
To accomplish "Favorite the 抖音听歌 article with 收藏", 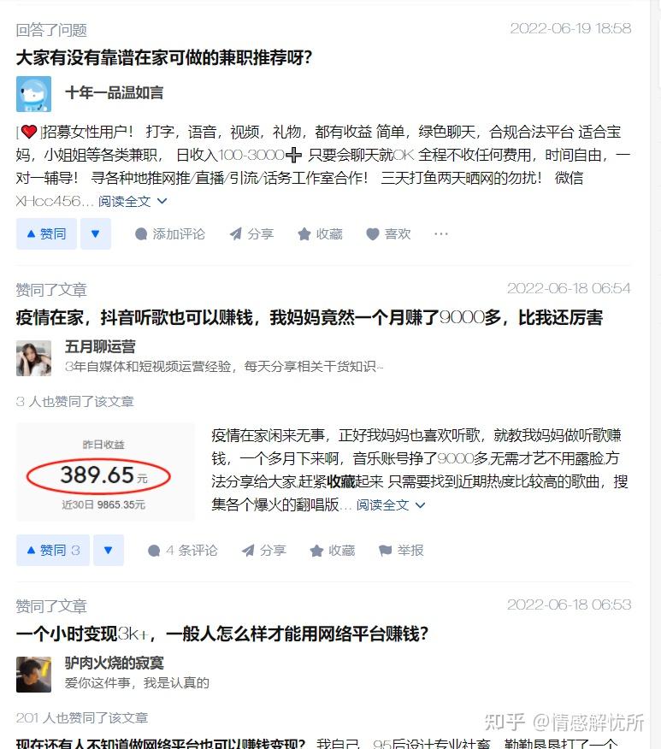I will click(x=333, y=551).
